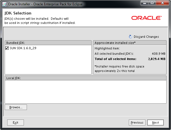The height and width of the screenshot is (130, 171).
Task: Click the 408.9 MB bundled JDK size value
Action: coord(159,54)
